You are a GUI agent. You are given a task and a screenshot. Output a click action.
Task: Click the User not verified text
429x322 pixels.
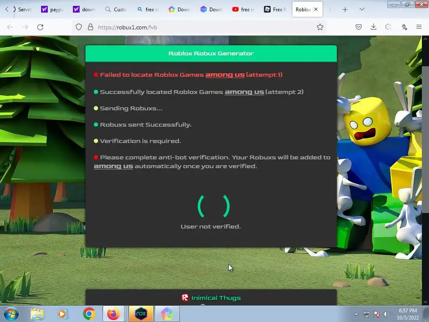click(x=211, y=226)
